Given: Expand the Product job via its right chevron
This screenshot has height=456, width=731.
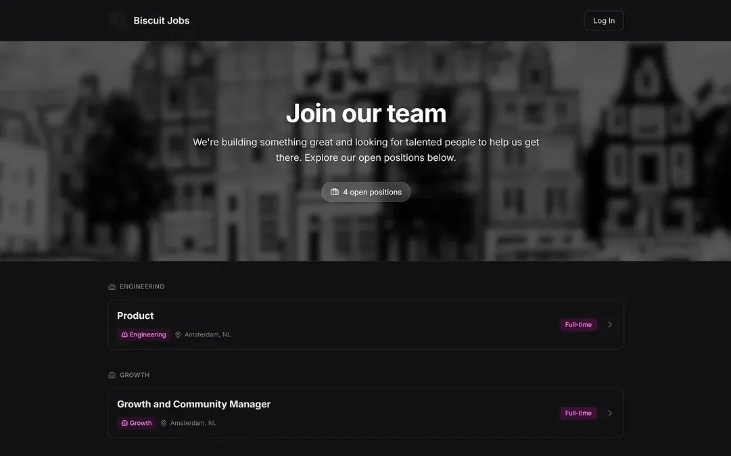Looking at the screenshot, I should (x=610, y=324).
